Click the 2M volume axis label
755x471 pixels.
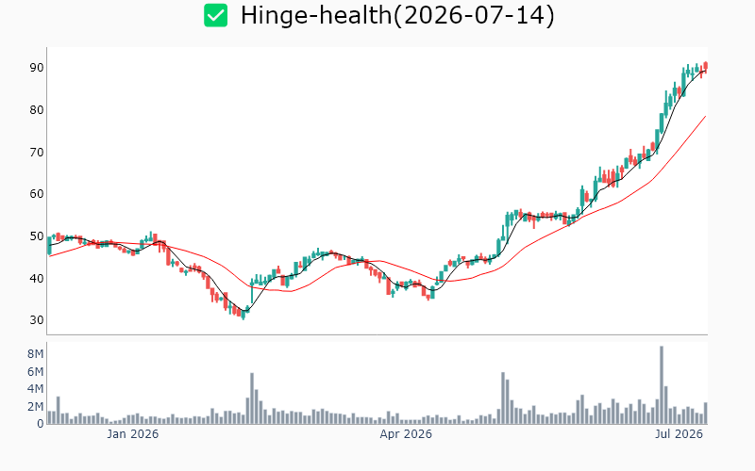click(35, 407)
